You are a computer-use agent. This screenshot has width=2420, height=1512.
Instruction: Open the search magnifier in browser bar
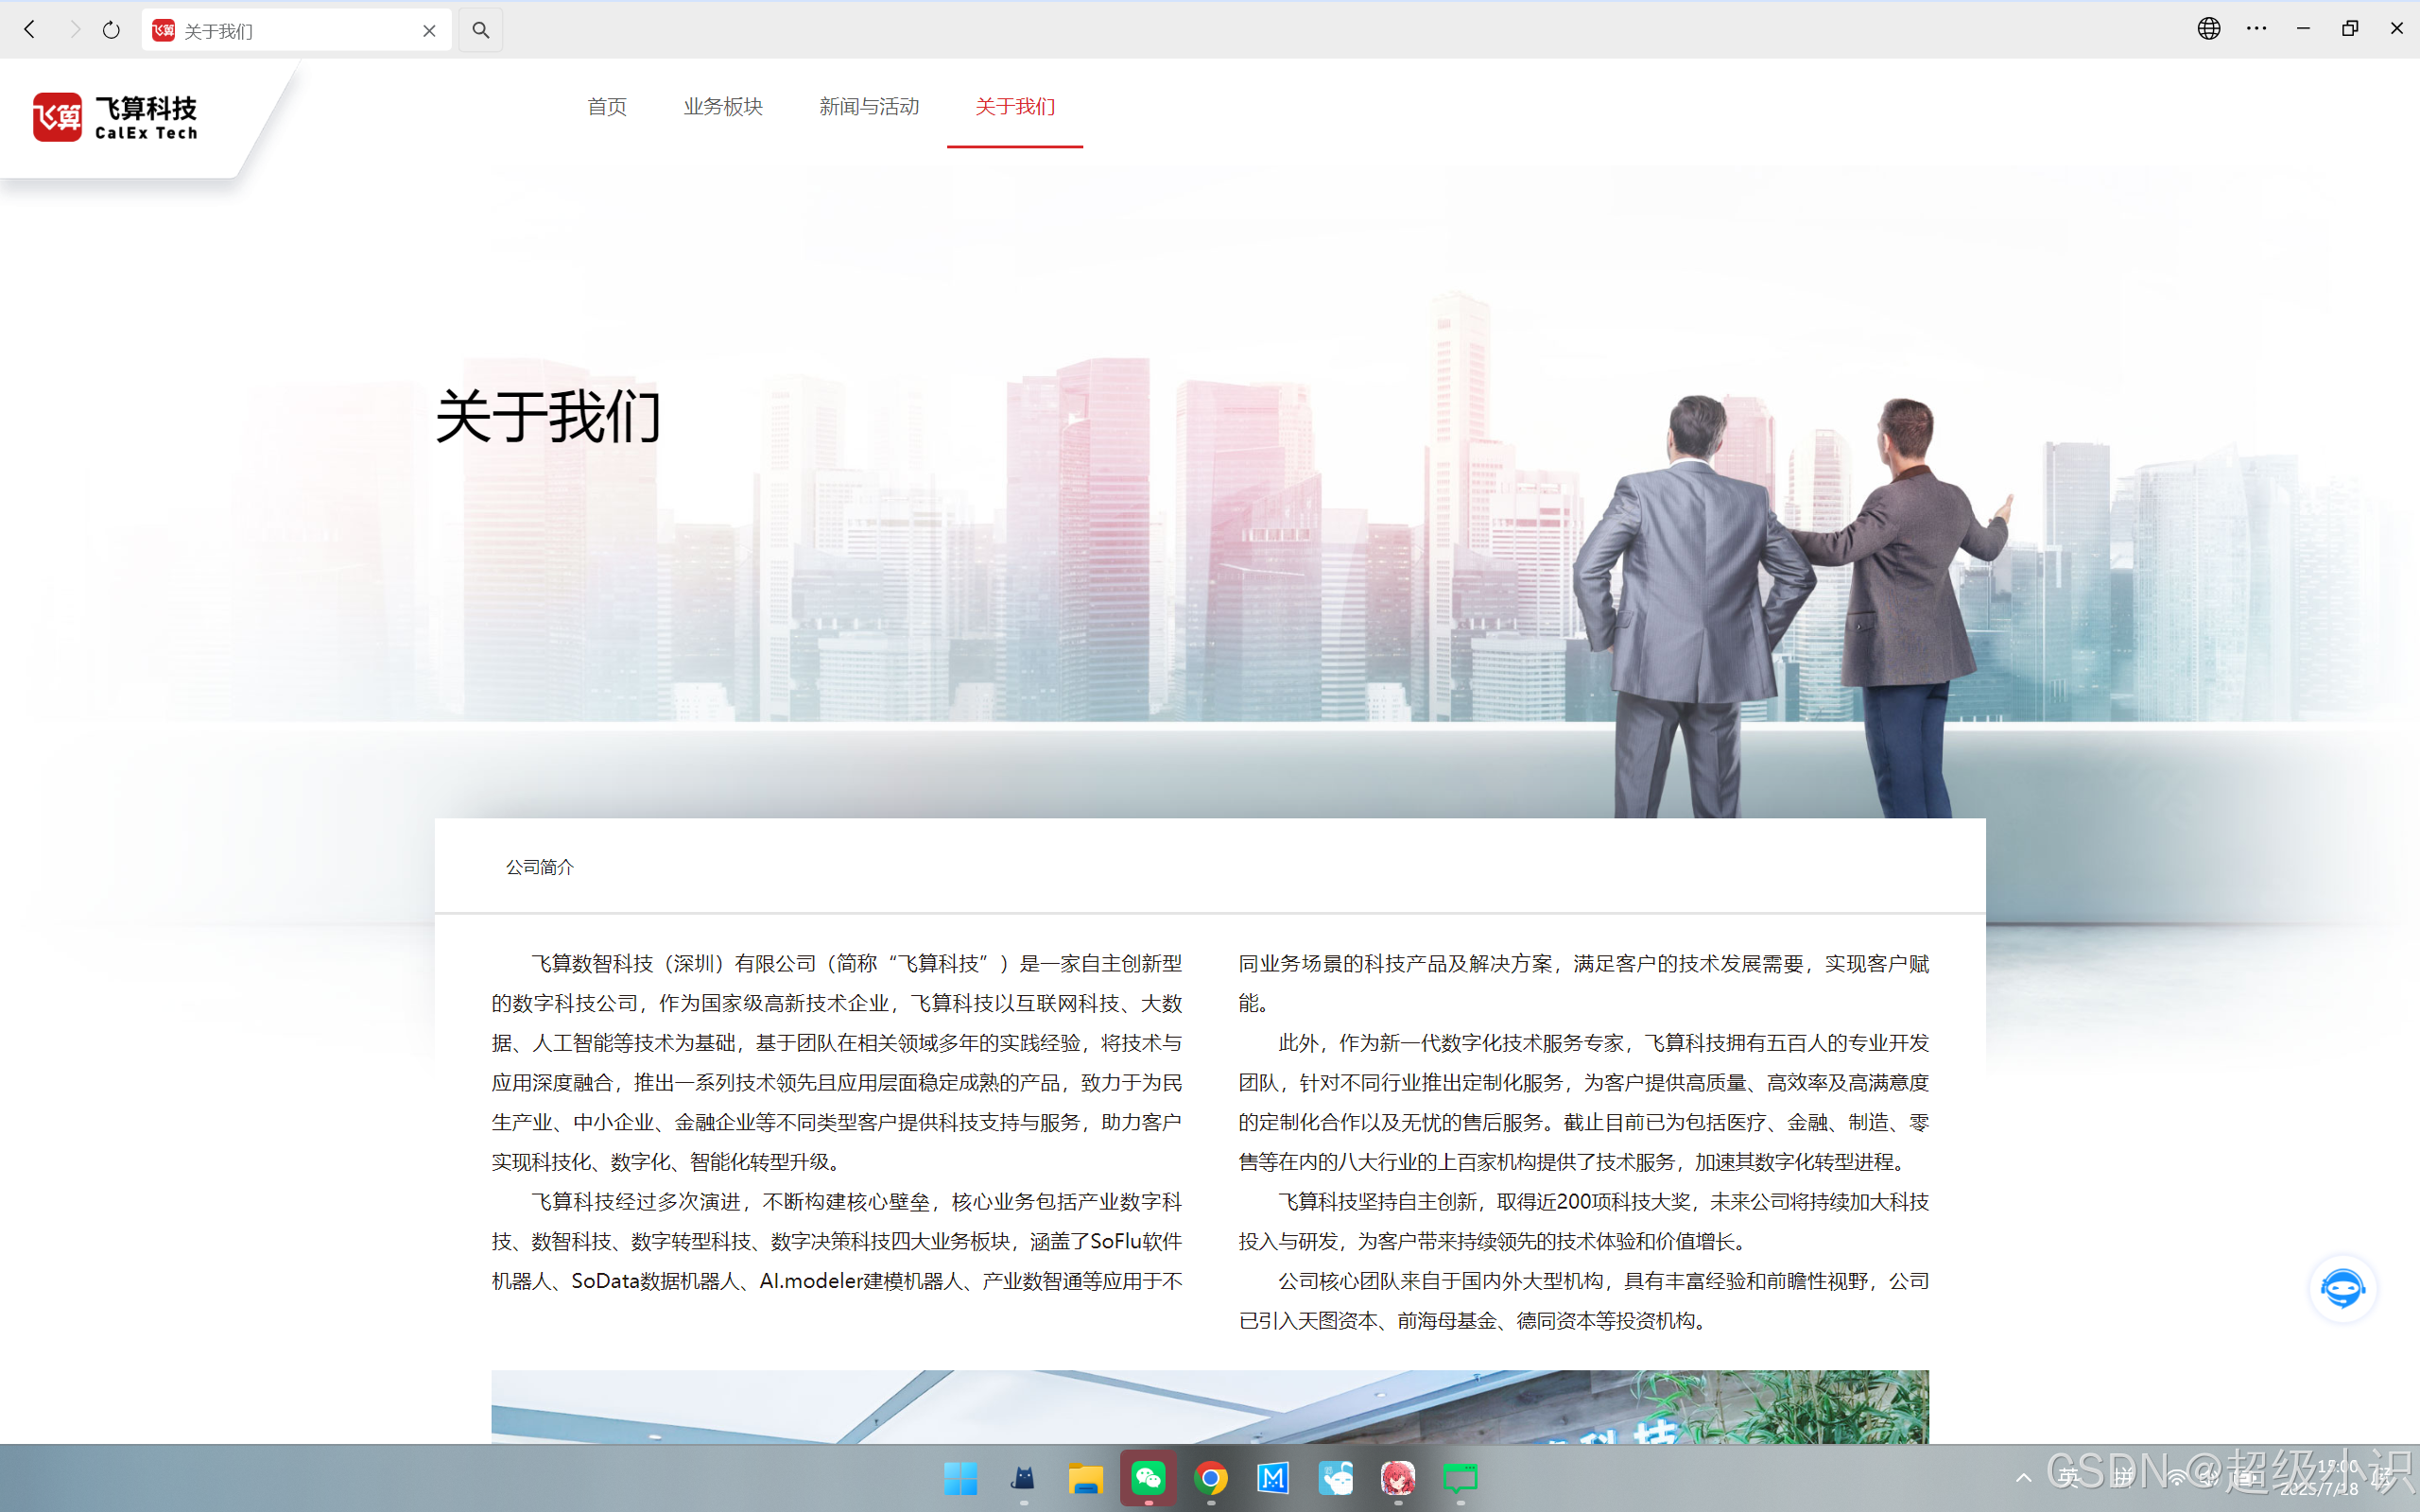(x=481, y=30)
